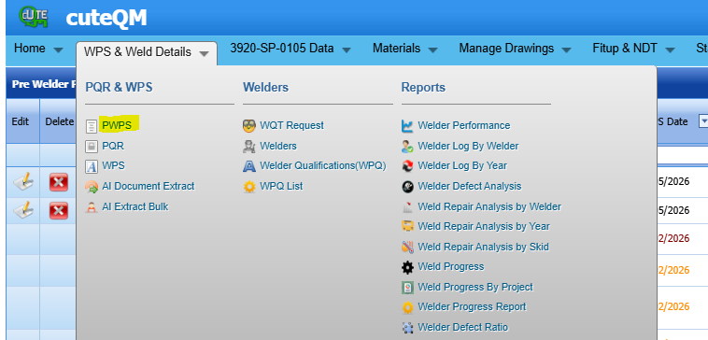Open the PQR link
Image resolution: width=708 pixels, height=340 pixels.
coord(113,146)
